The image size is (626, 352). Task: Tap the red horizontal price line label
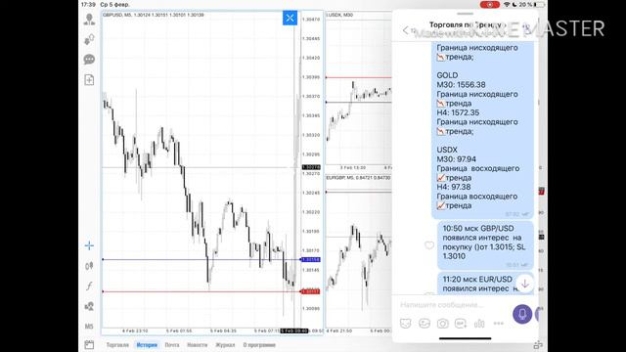click(x=310, y=291)
